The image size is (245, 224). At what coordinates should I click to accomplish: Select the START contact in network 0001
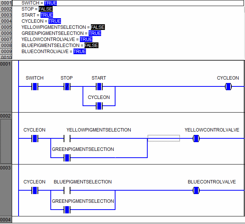[99, 86]
